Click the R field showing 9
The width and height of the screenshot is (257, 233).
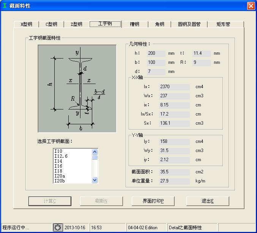pos(202,62)
